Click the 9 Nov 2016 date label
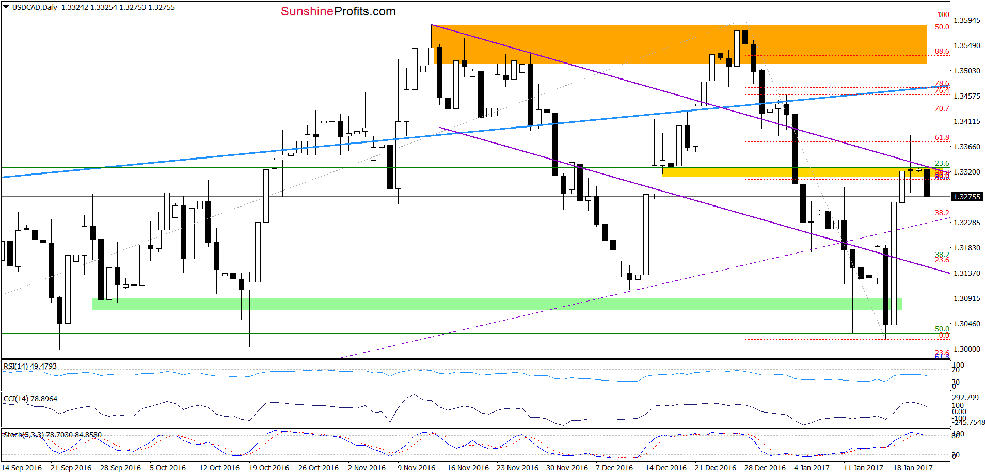This screenshot has height=475, width=985. (x=416, y=468)
